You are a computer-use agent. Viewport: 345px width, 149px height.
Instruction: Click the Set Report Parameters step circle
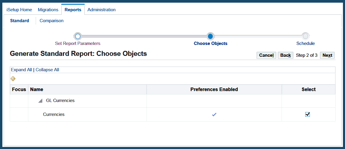78,36
